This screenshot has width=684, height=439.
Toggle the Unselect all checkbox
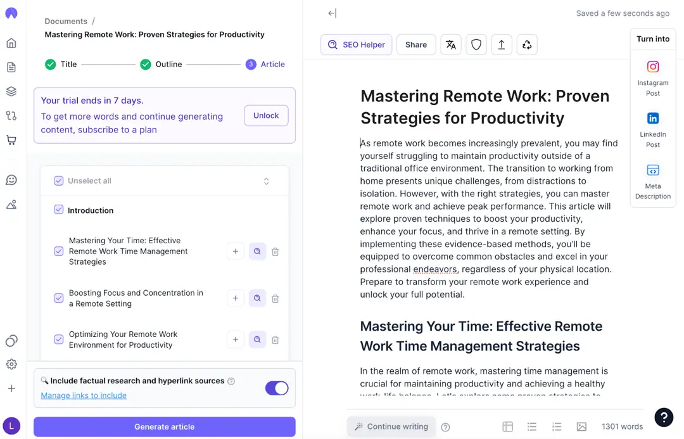click(x=58, y=181)
